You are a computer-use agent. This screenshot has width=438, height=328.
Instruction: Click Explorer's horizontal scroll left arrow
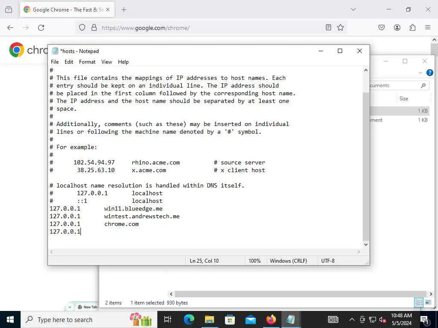pos(171,294)
